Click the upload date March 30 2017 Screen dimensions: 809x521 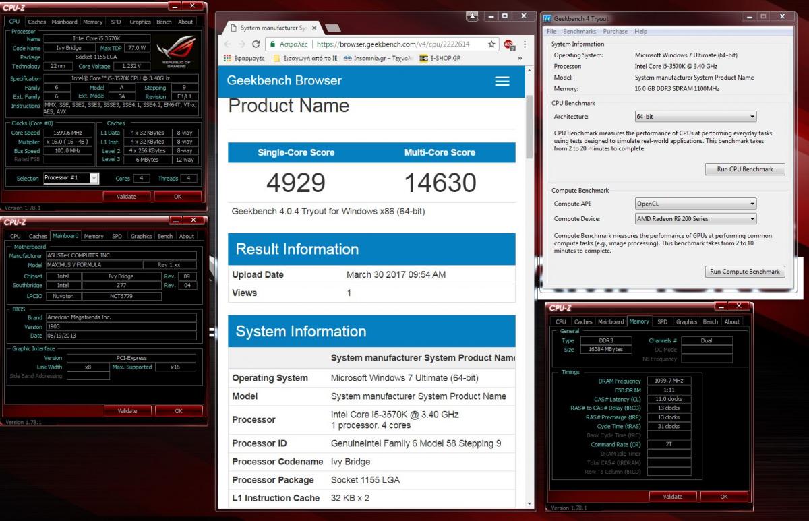click(396, 274)
